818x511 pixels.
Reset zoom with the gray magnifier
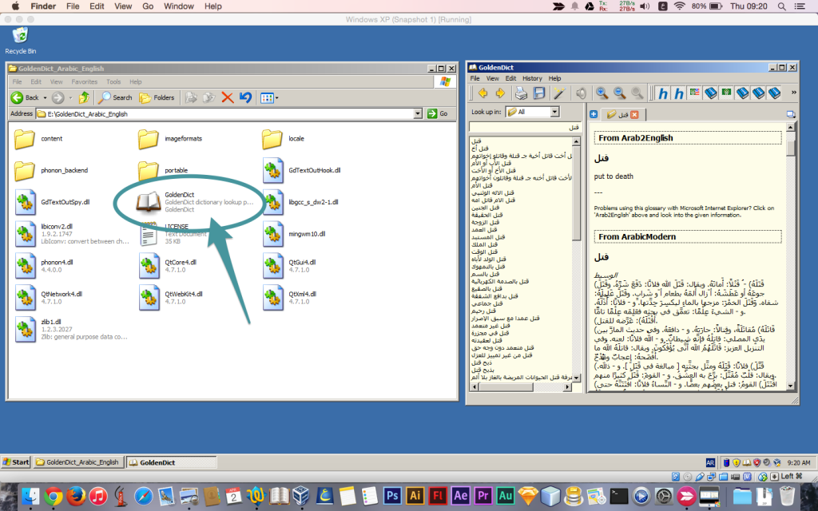point(637,93)
